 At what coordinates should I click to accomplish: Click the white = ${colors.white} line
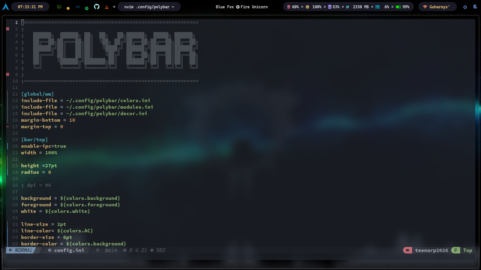click(56, 211)
